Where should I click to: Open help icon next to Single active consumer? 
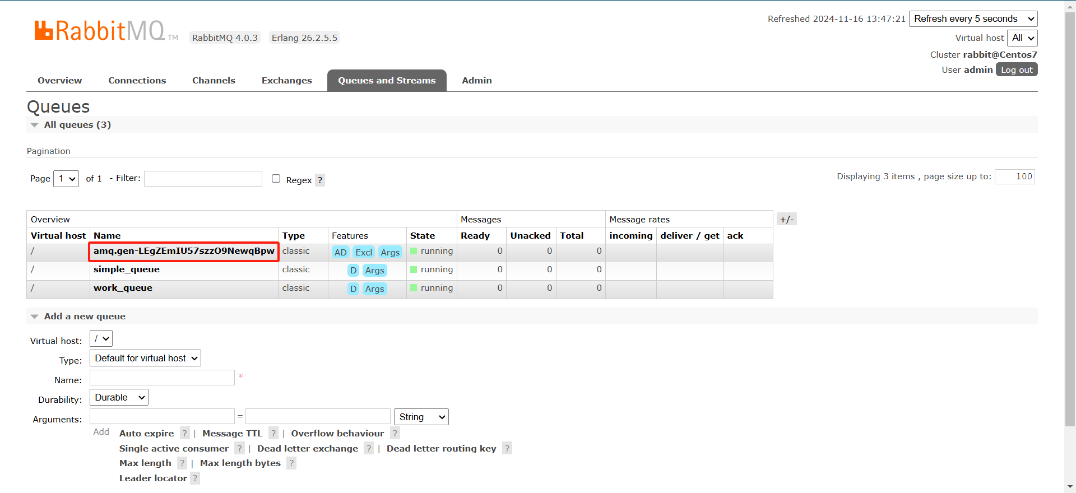coord(240,448)
